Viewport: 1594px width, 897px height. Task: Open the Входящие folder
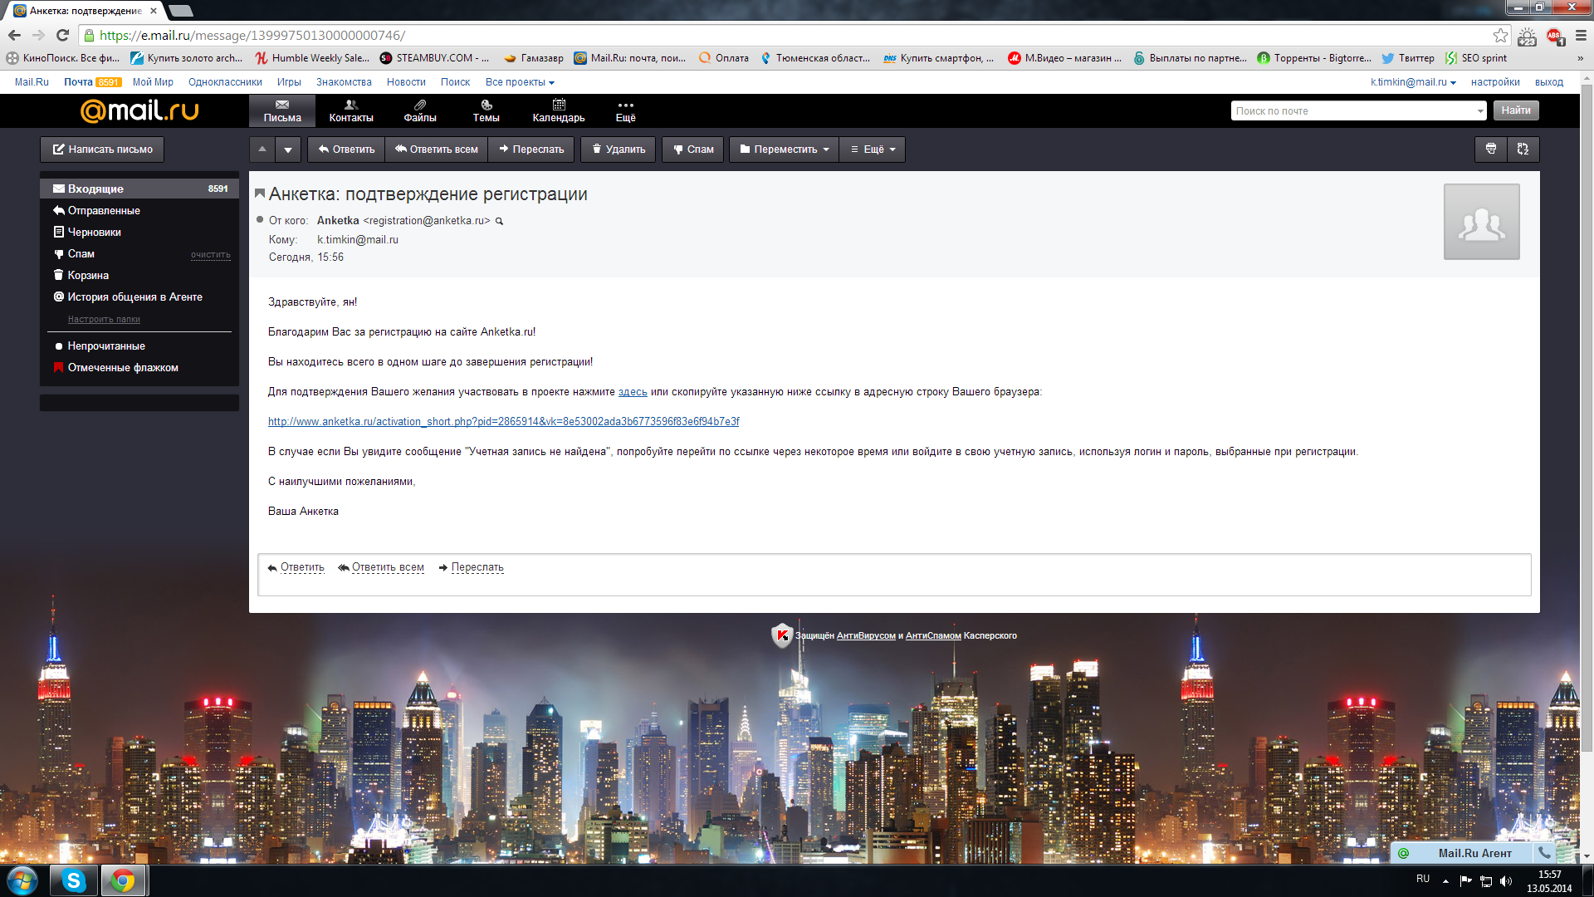tap(95, 189)
